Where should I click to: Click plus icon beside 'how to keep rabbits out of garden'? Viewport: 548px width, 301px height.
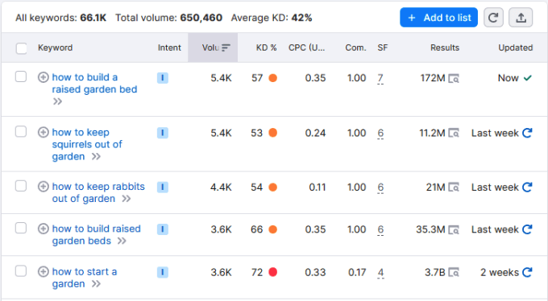[43, 187]
